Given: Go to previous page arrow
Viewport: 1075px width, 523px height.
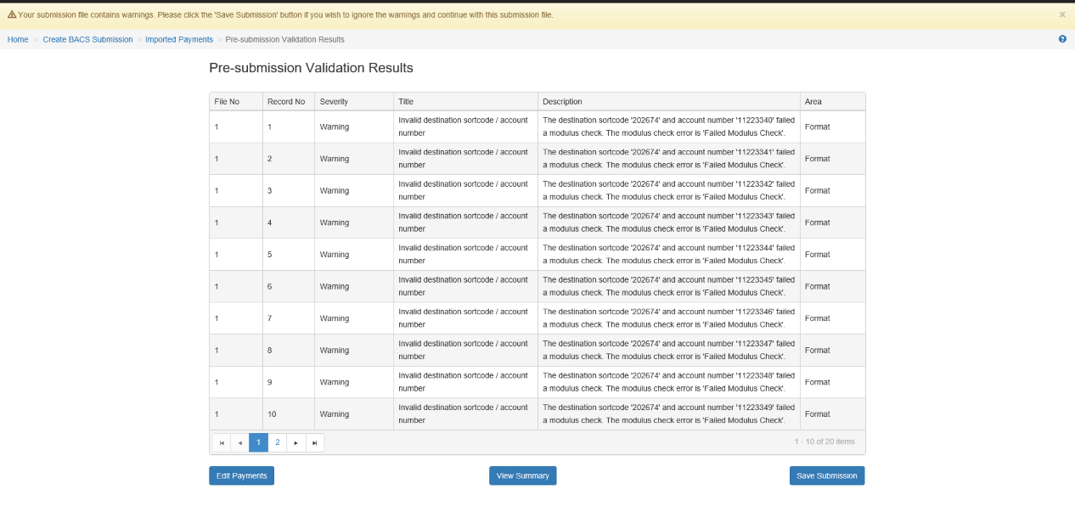Looking at the screenshot, I should pos(239,442).
